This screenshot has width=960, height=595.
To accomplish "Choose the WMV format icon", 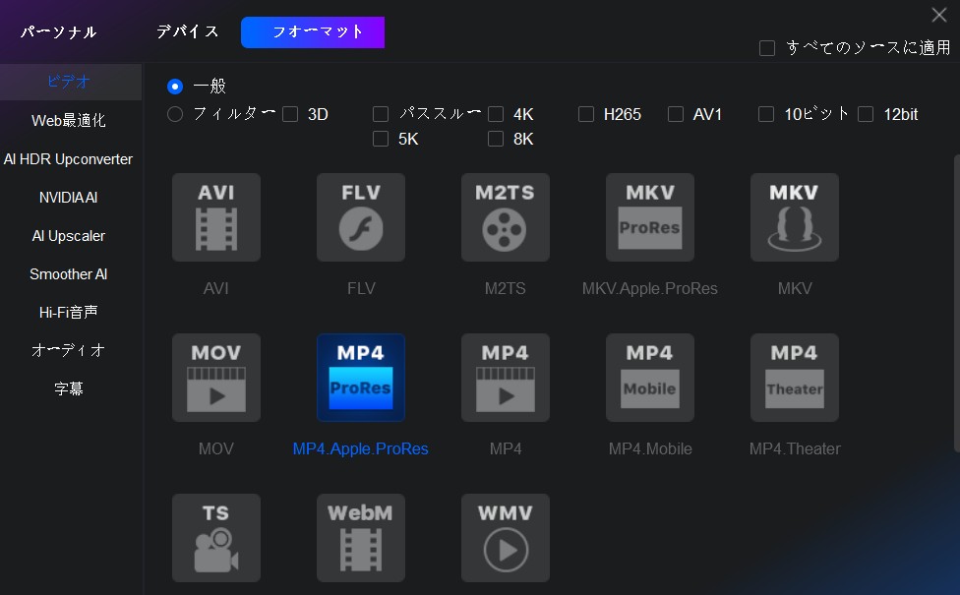I will point(506,538).
